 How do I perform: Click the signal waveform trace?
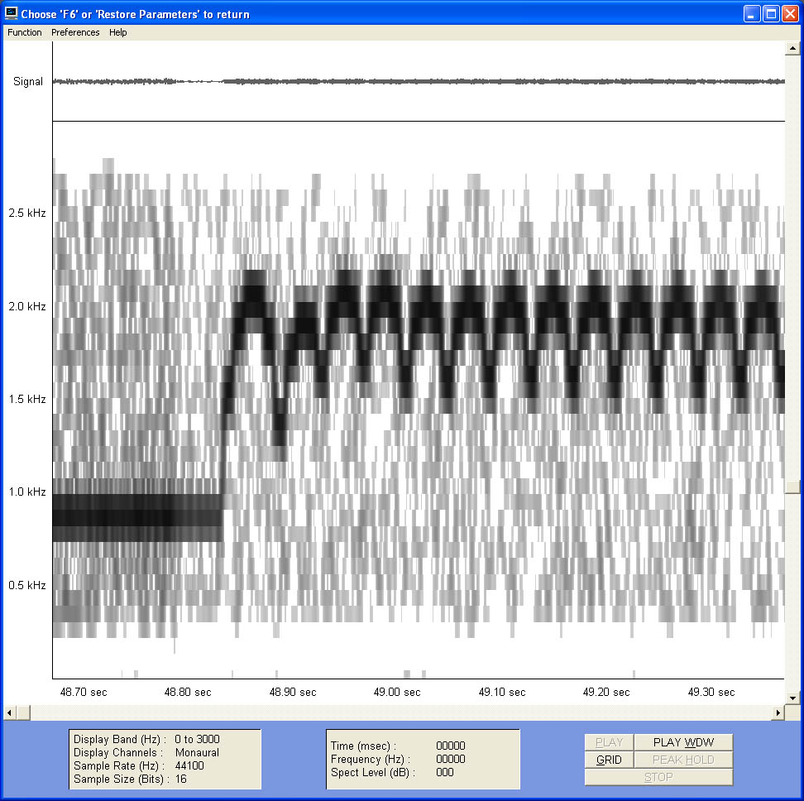(419, 81)
